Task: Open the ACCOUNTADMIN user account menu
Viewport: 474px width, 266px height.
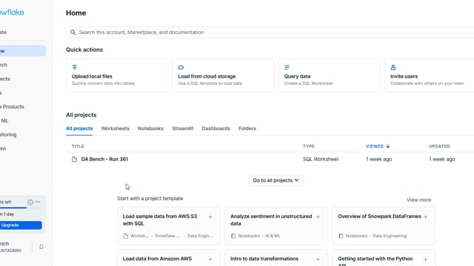Action: pos(13,247)
